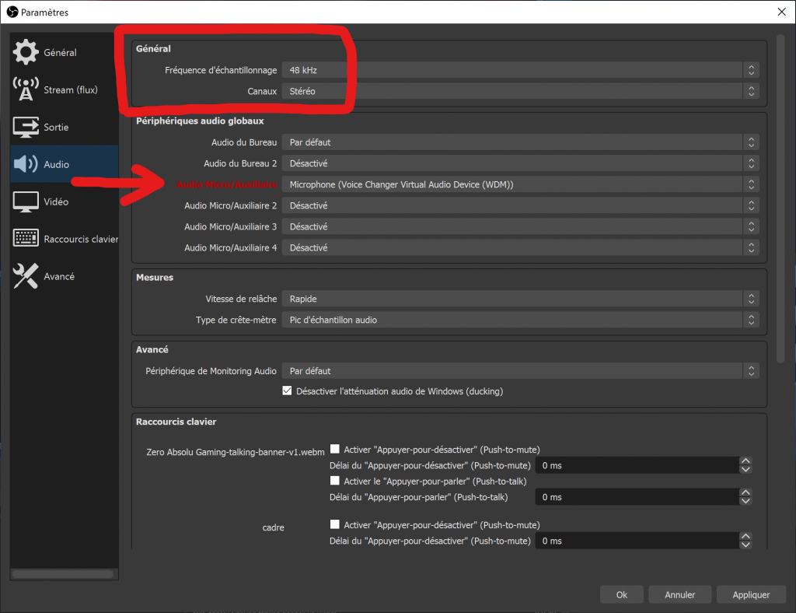Select the Avancé wrench icon
The image size is (796, 613).
26,275
